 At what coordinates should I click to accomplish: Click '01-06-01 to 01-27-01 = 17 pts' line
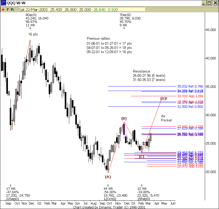tap(109, 44)
